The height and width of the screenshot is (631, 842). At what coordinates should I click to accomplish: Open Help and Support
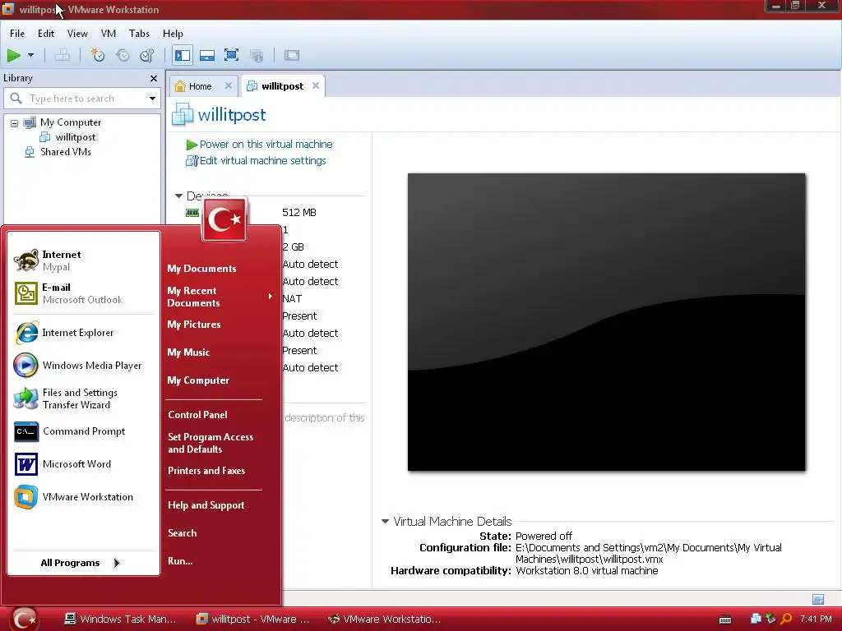[x=206, y=505]
